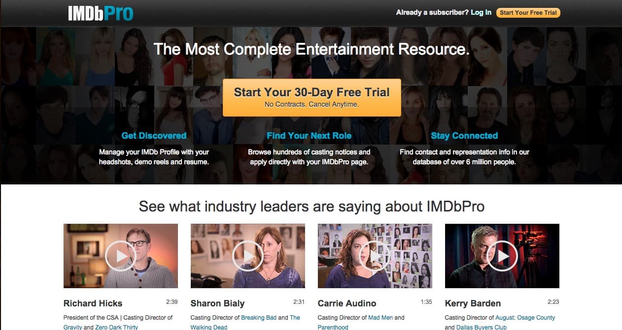Play Carrie Audino video

375,256
